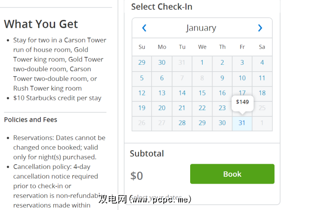Pick Thursday January 9

222,78
